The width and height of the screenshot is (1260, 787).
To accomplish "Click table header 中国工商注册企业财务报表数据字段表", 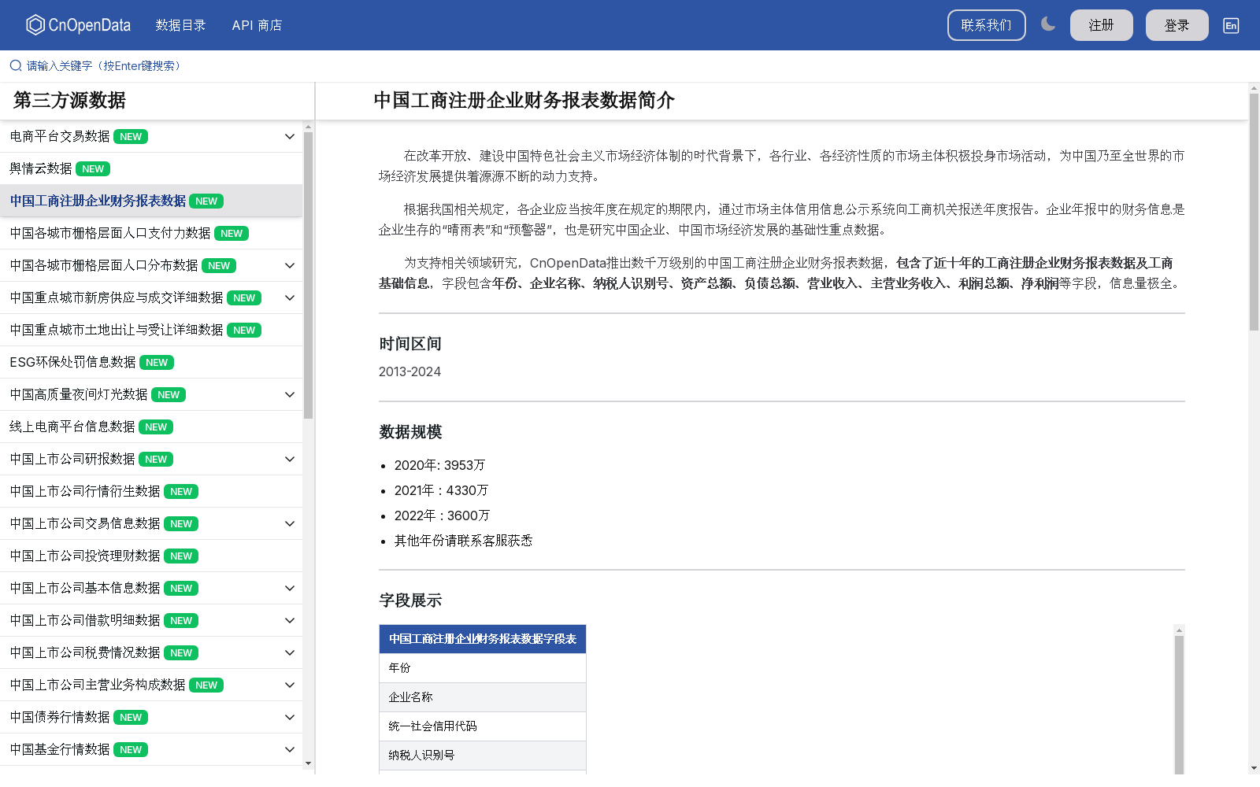I will [x=483, y=639].
